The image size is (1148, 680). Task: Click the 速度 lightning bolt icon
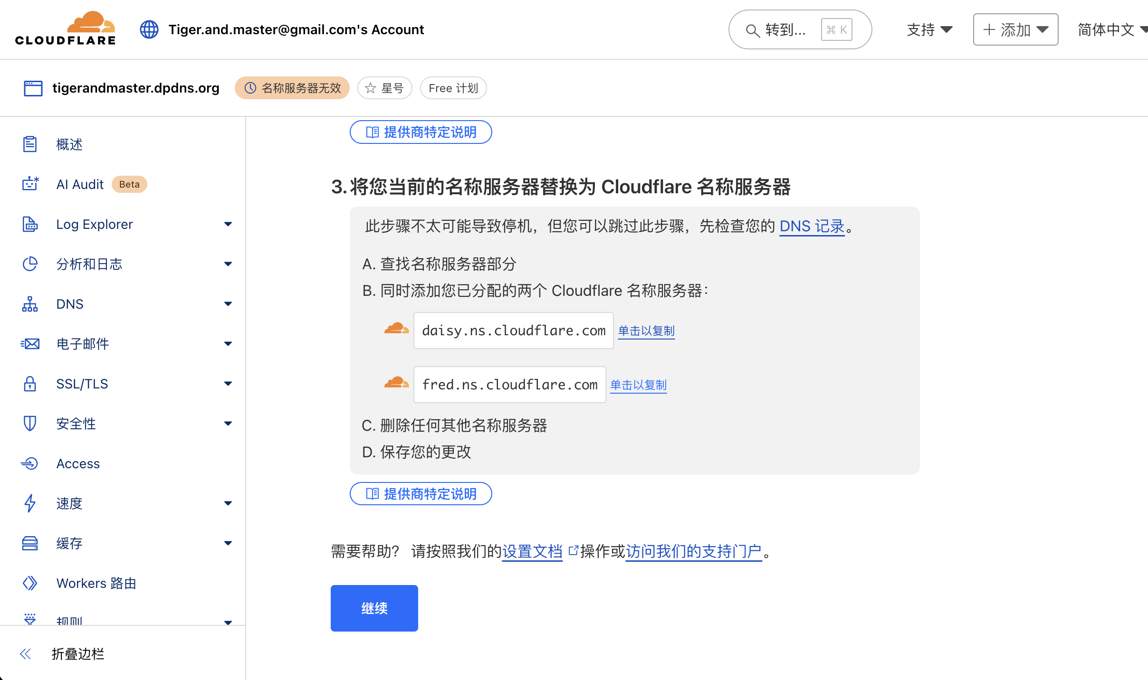[30, 503]
